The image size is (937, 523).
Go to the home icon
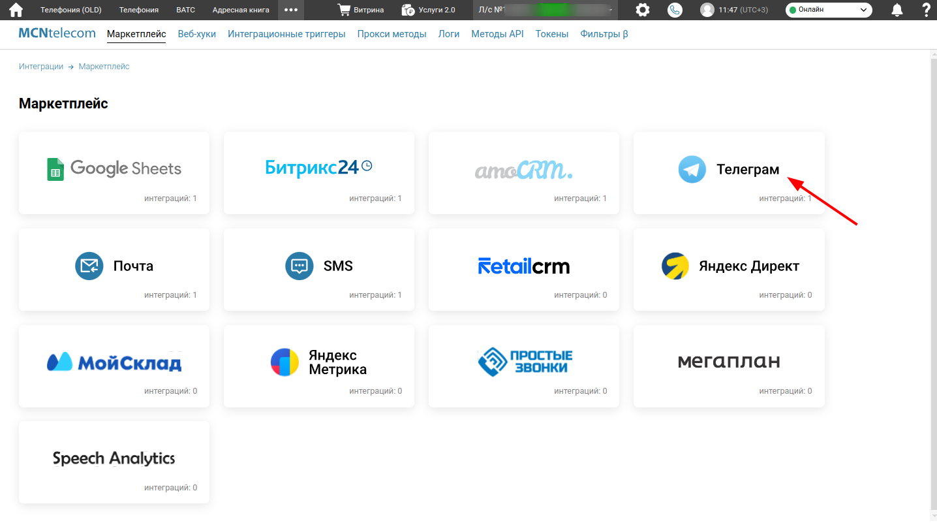click(x=16, y=10)
